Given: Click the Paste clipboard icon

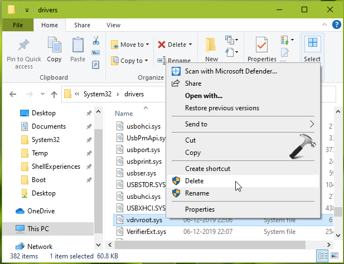Looking at the screenshot, I should (78, 46).
